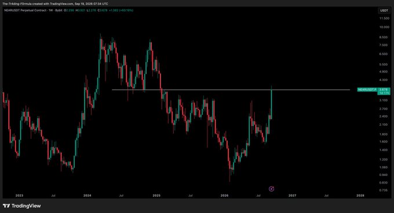Click the 3.100 price axis label
The image size is (394, 213).
point(384,100)
